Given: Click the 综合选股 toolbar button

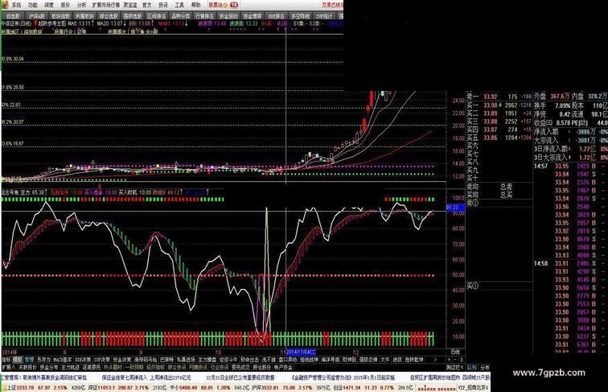Looking at the screenshot, I should (x=109, y=16).
